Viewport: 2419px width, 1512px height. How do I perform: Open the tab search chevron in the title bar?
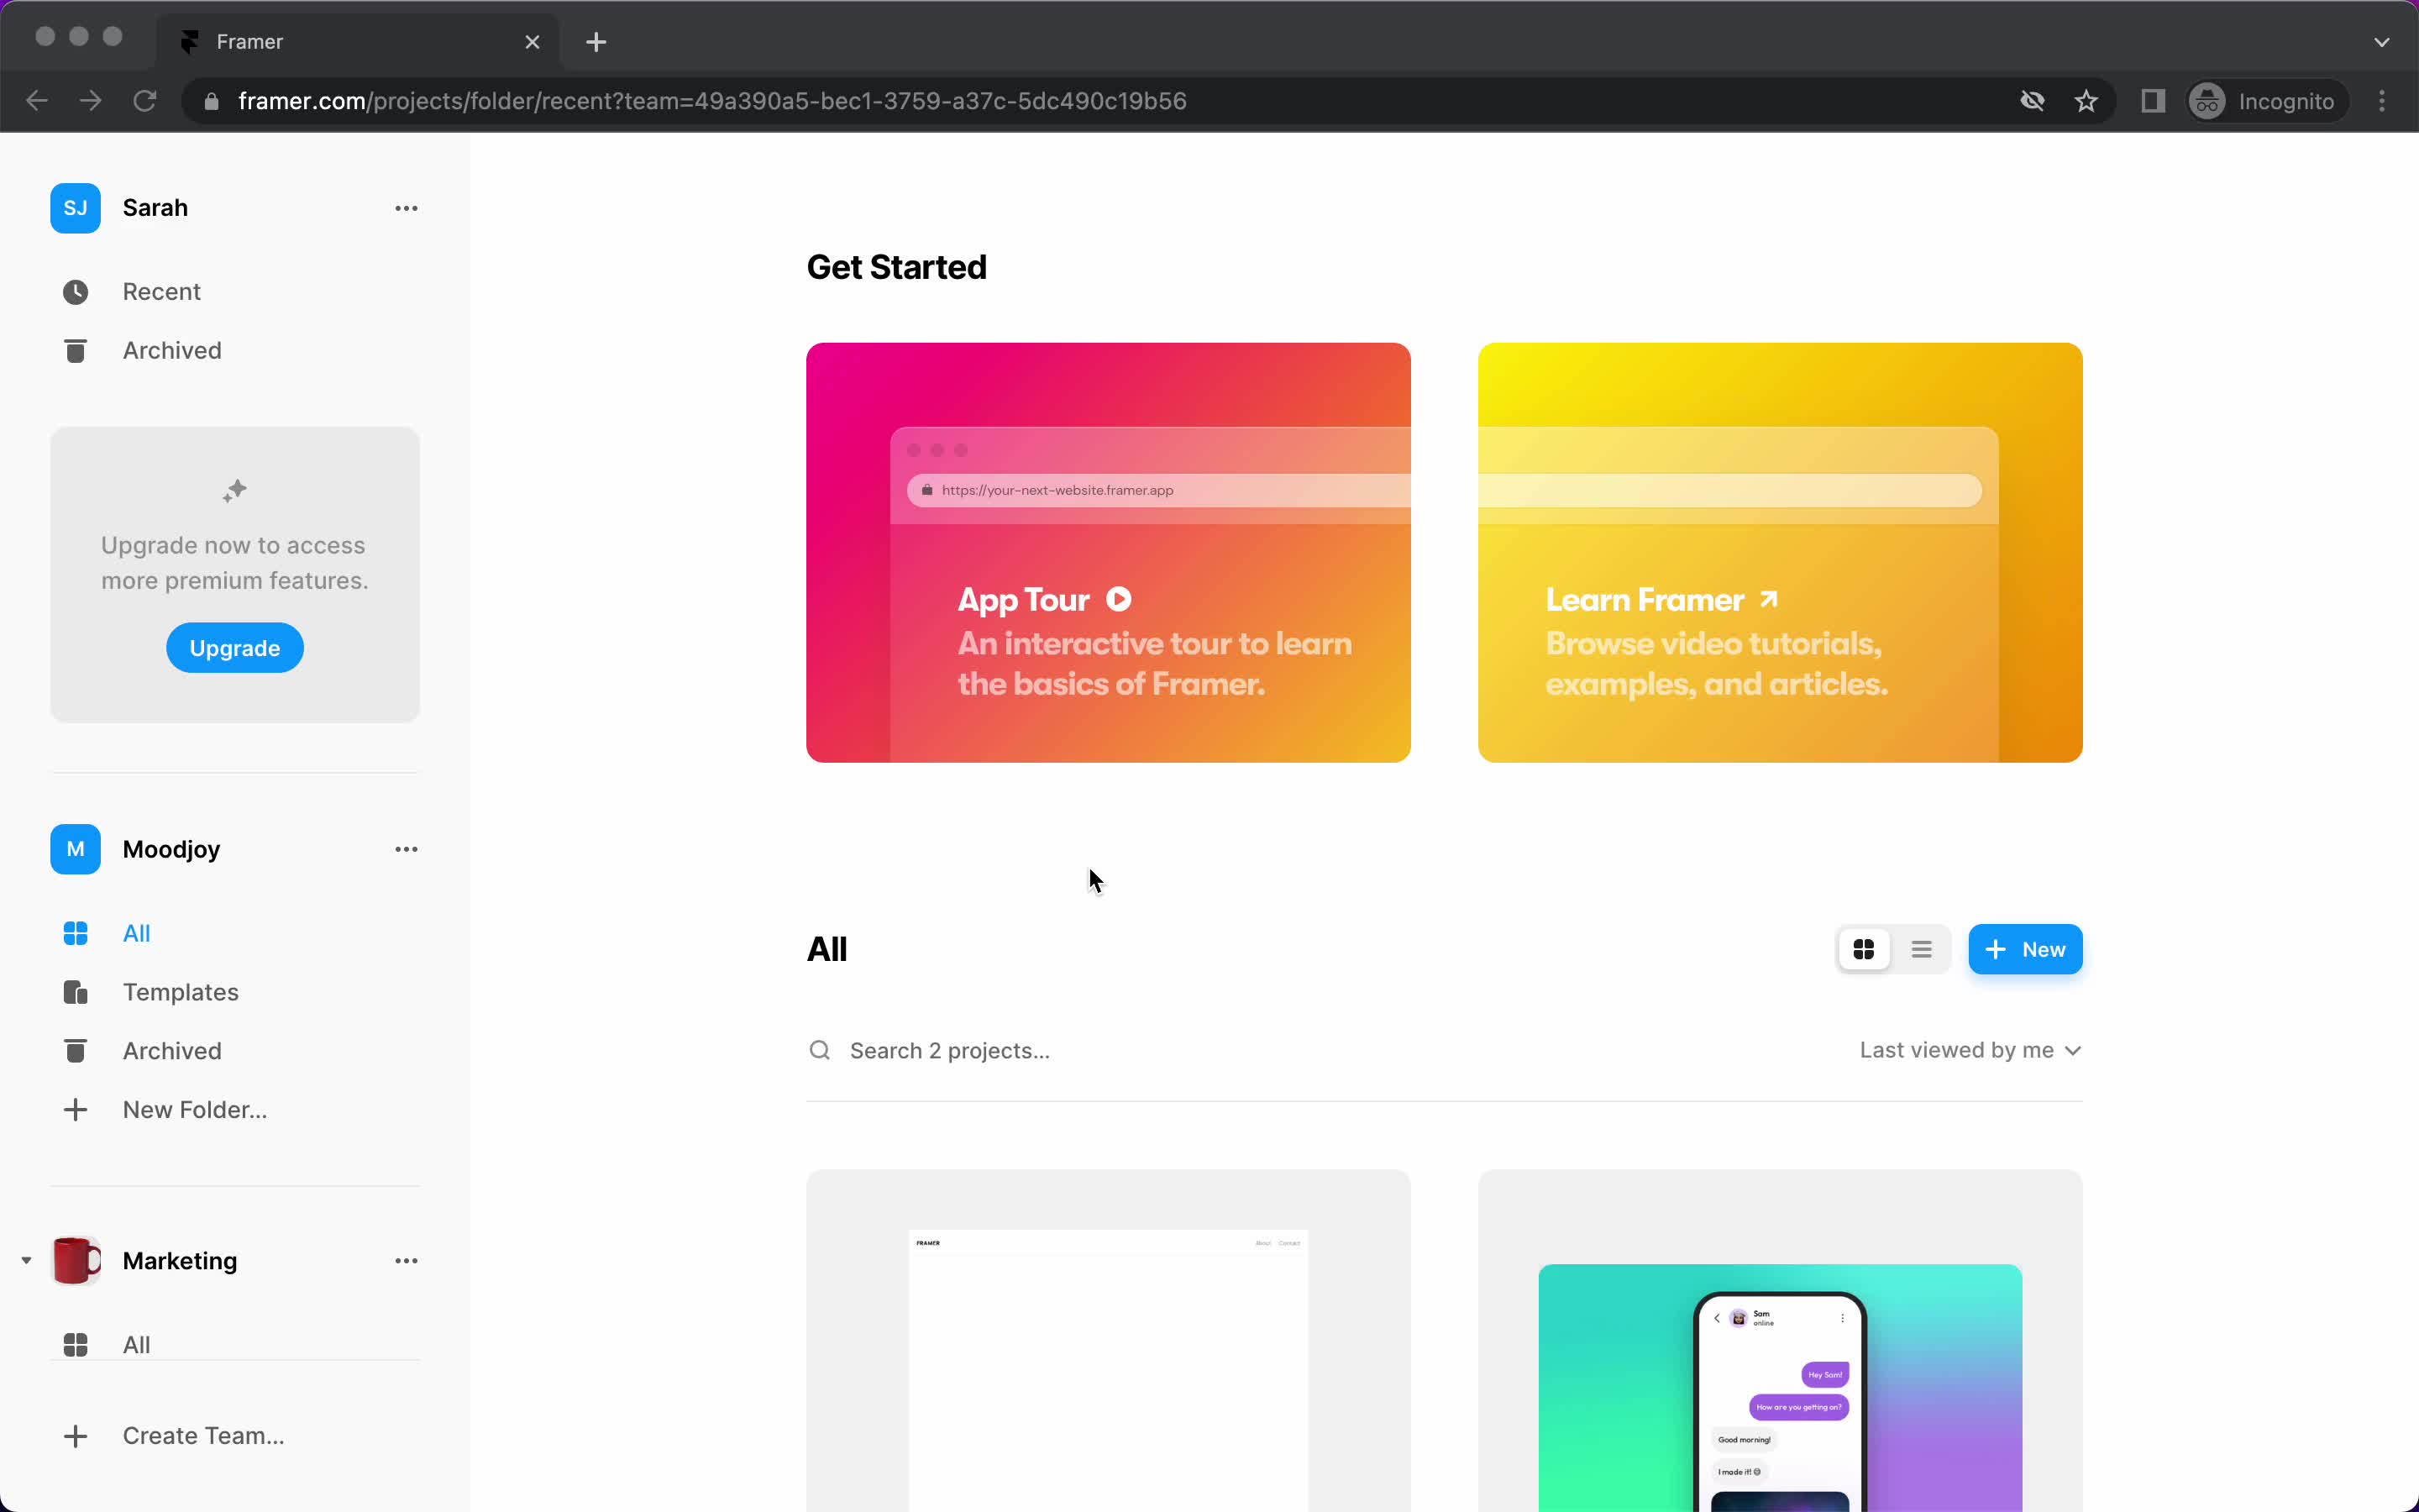2382,42
